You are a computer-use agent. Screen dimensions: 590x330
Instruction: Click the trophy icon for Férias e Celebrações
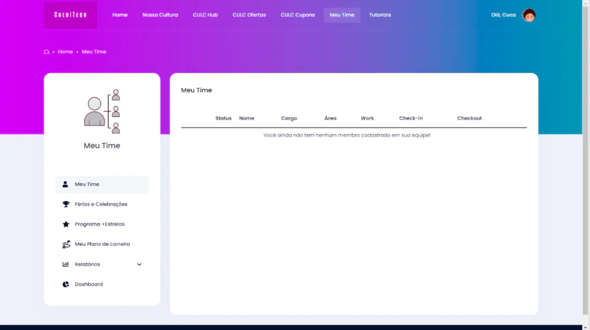tap(66, 204)
